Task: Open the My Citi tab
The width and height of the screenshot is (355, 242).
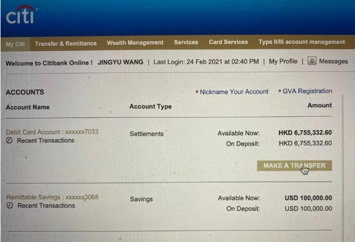Action: click(15, 44)
